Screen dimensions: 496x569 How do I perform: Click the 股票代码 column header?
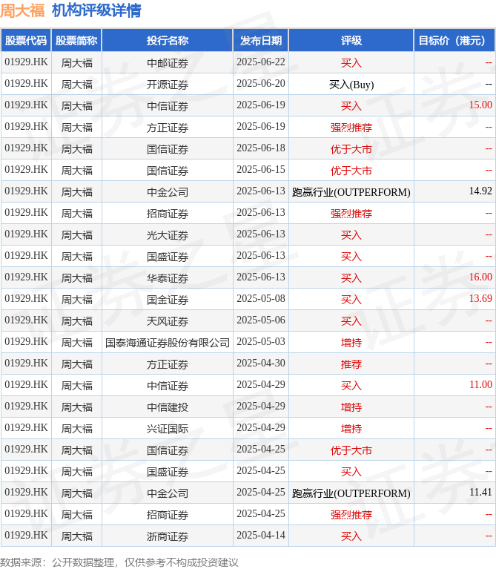[26, 40]
